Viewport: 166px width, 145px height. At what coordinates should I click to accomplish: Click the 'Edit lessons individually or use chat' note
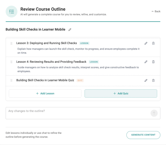(34, 135)
